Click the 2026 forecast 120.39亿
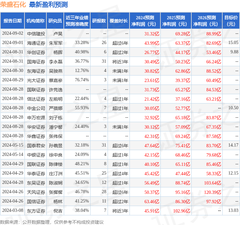The height and width of the screenshot is (225, 240). [x=212, y=192]
